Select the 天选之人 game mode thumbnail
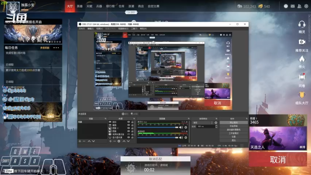Viewport: 311px width, 175px height. (278, 138)
